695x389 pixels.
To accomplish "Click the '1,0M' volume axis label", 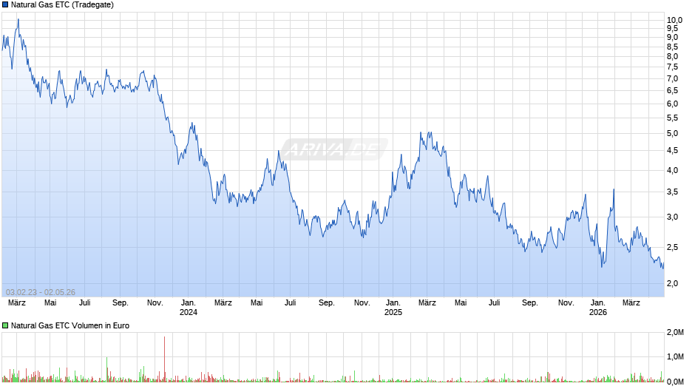I will pyautogui.click(x=675, y=356).
